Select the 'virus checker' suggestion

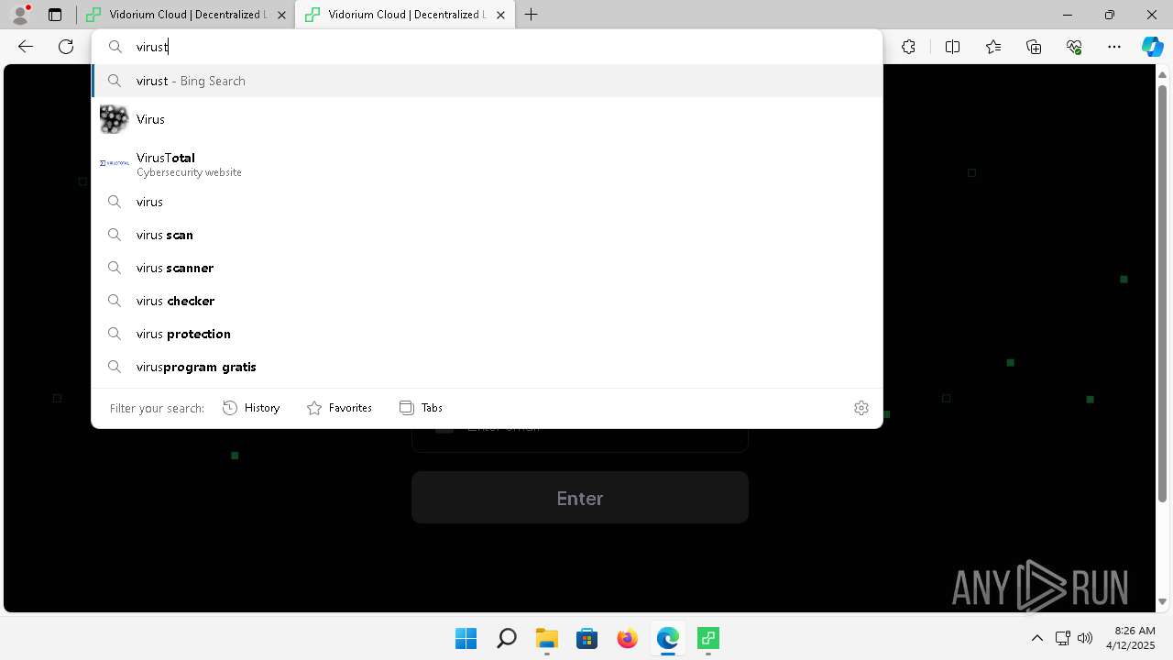coord(487,301)
